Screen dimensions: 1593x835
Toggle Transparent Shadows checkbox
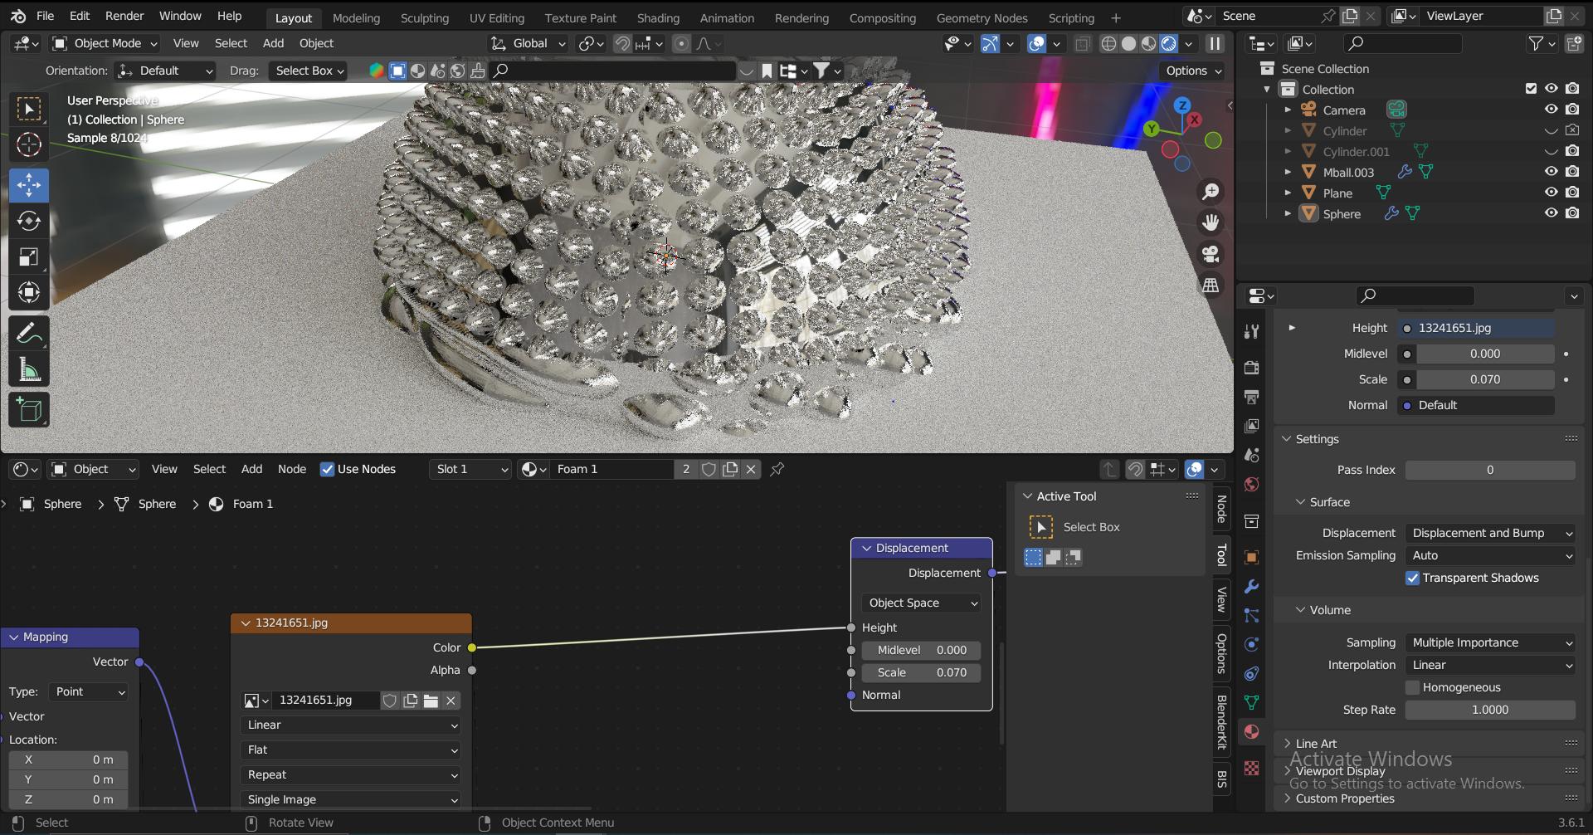pyautogui.click(x=1413, y=578)
